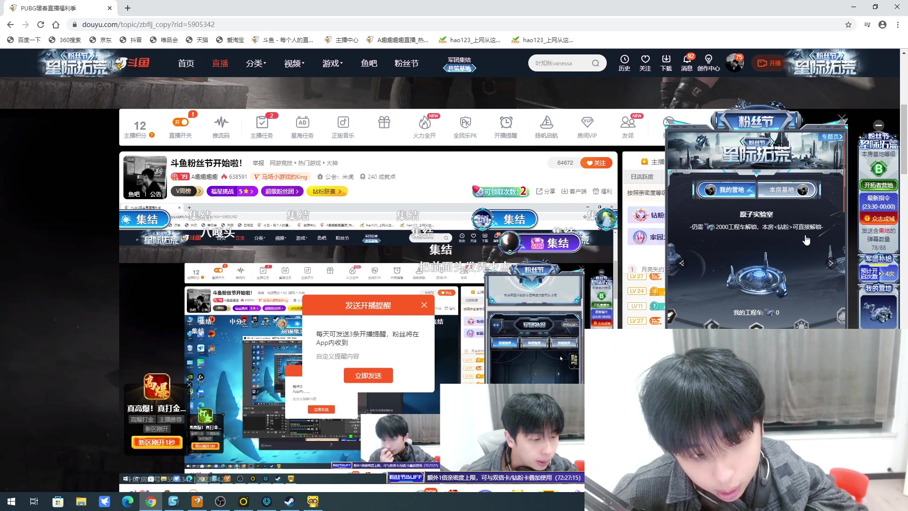The height and width of the screenshot is (511, 908).
Task: Close the 粉丝节 popup panel
Action: pyautogui.click(x=842, y=118)
